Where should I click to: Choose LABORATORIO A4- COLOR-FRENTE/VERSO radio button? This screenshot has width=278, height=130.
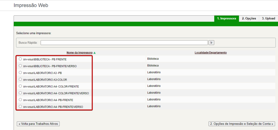click(20, 93)
